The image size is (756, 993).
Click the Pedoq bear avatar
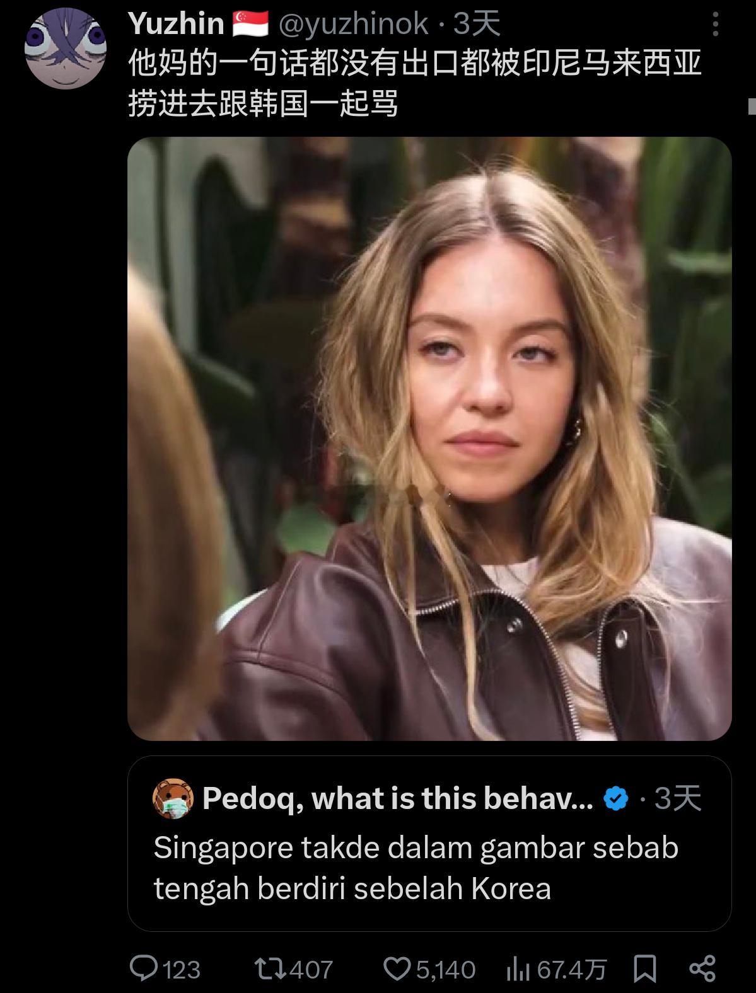click(x=173, y=799)
